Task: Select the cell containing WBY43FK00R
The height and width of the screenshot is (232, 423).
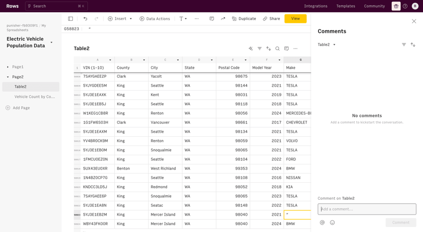Action: click(x=97, y=224)
